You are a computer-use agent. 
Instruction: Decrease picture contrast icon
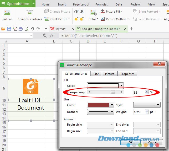[82, 12]
